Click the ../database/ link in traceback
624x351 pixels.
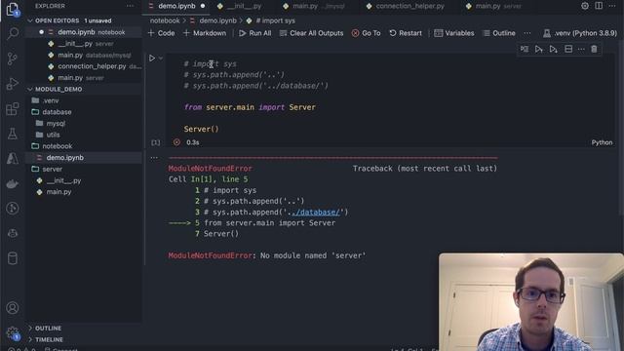click(x=316, y=213)
